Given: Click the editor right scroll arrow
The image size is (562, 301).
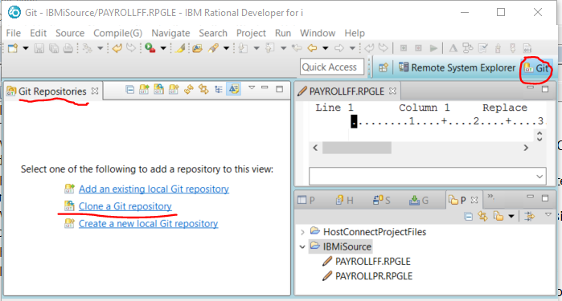Looking at the screenshot, I should tap(526, 148).
